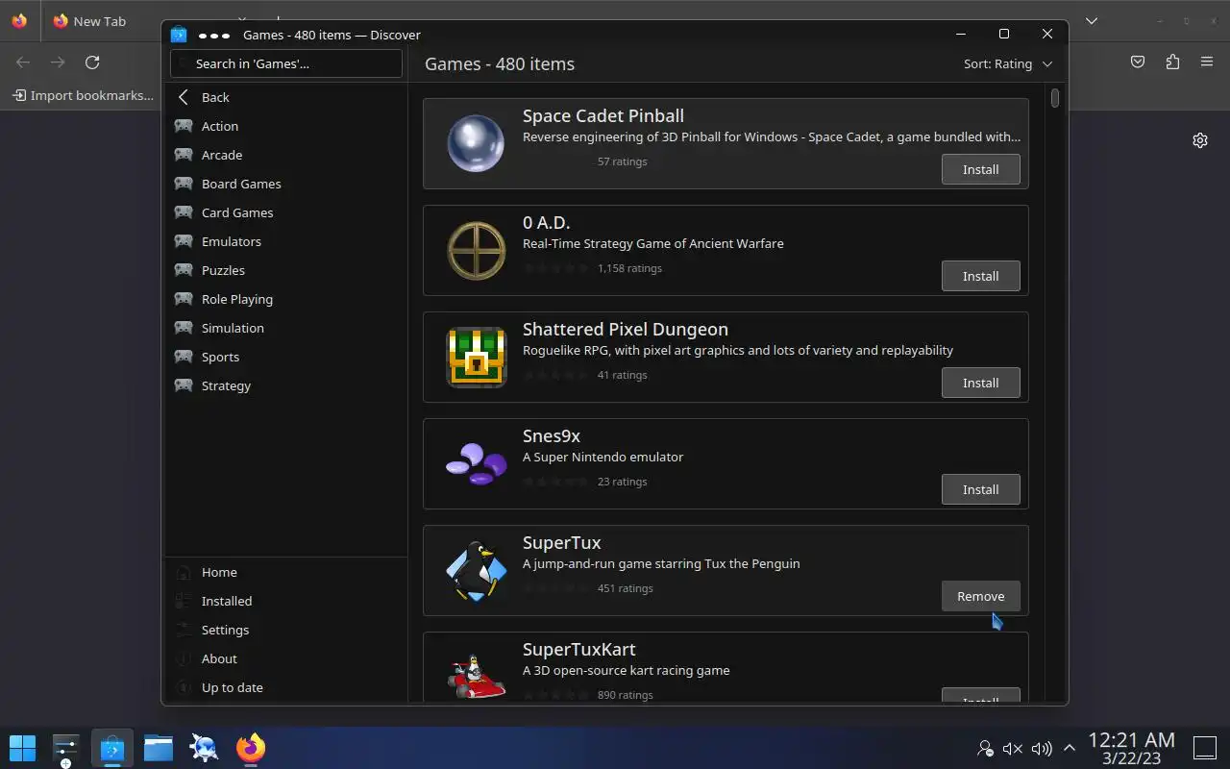The width and height of the screenshot is (1230, 769).
Task: Click the Shattered Pixel Dungeon chest icon
Action: 476,357
